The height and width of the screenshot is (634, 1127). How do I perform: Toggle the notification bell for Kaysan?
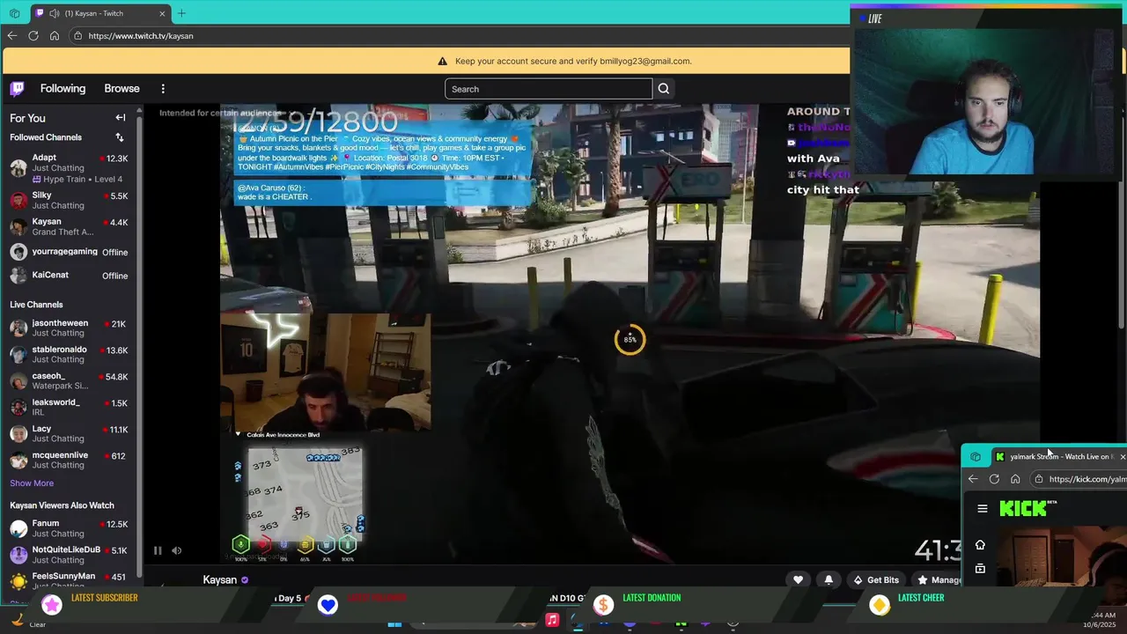(829, 579)
